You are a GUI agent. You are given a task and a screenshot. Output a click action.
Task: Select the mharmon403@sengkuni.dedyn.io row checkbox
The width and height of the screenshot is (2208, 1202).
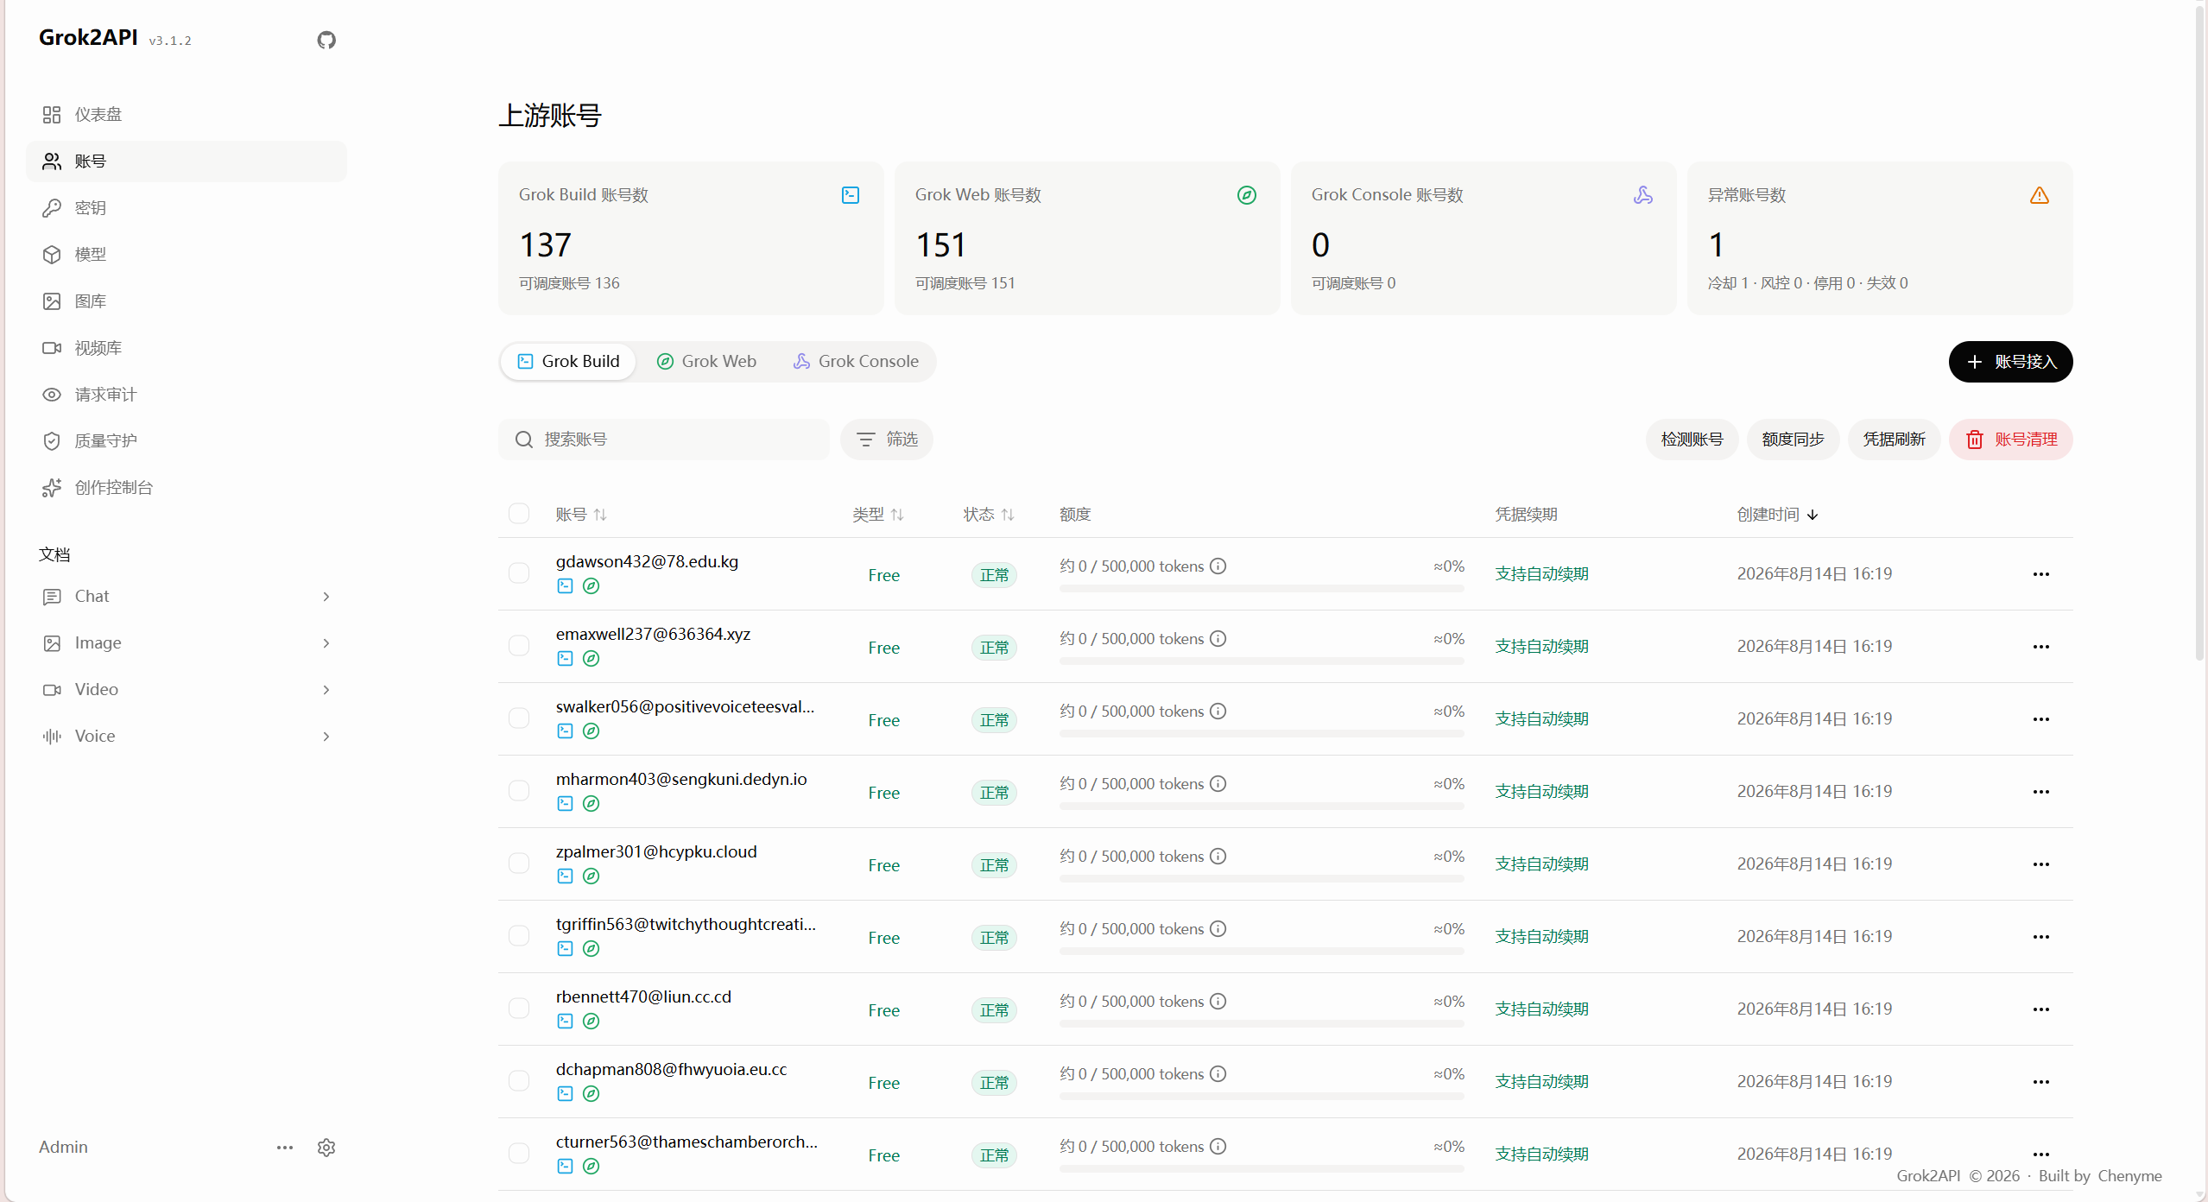pyautogui.click(x=519, y=791)
